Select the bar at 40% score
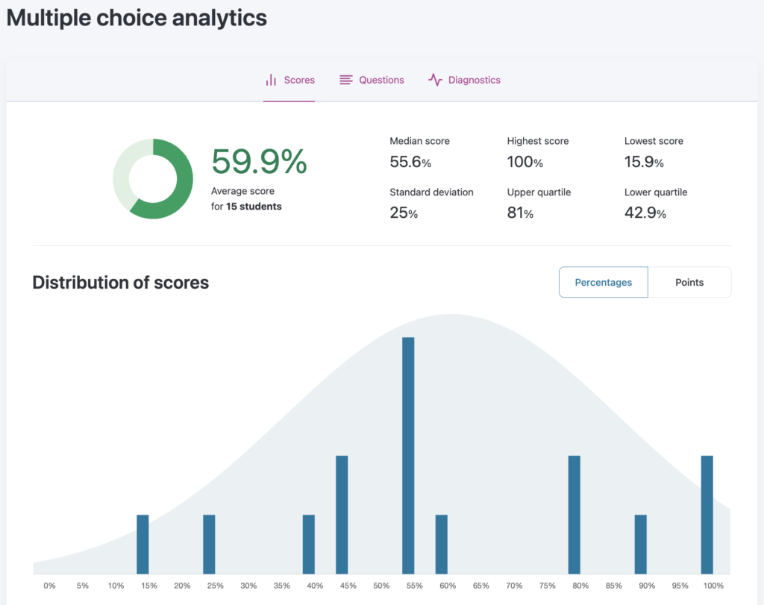Screen dimensions: 764x605 click(309, 544)
